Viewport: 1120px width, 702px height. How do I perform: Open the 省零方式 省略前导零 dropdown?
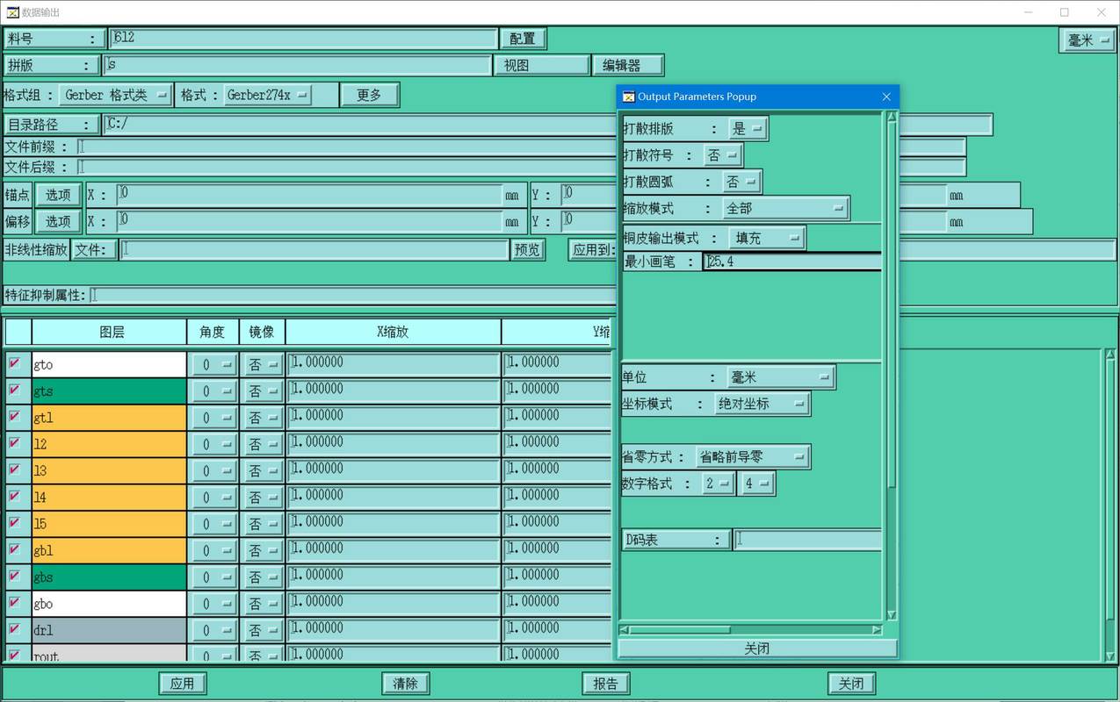(752, 457)
